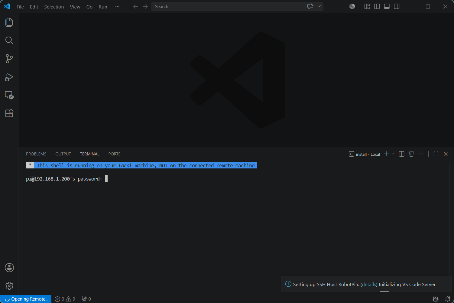Click the forwarded ports status item
This screenshot has width=454, height=303.
pyautogui.click(x=86, y=299)
